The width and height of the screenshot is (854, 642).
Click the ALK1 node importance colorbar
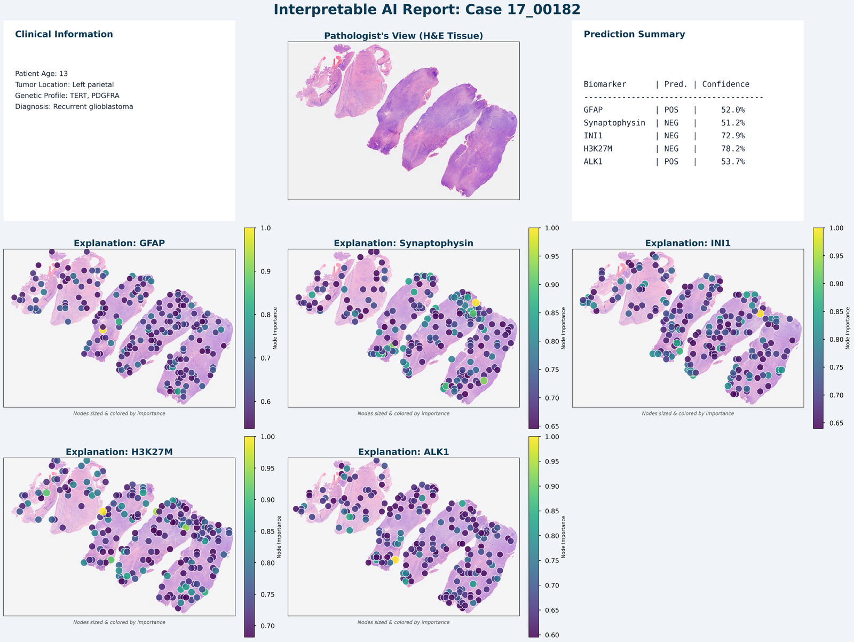534,537
